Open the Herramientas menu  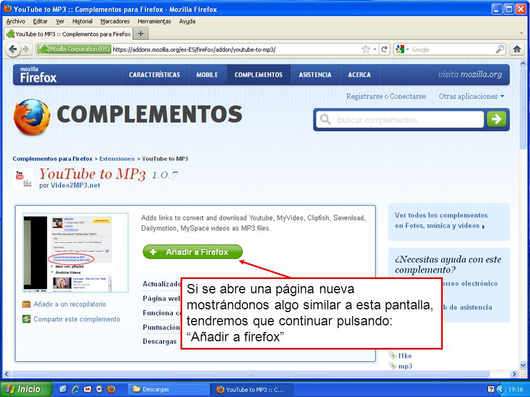(x=154, y=22)
